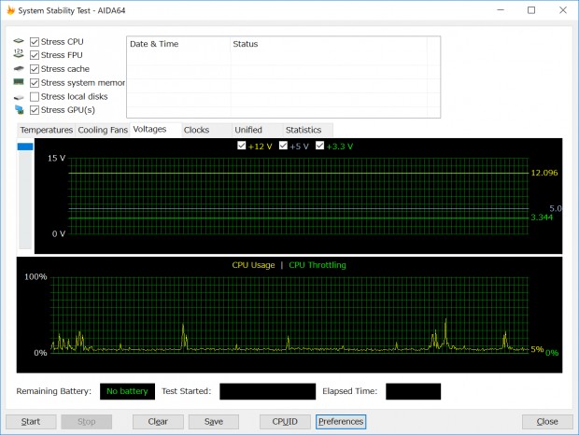579x435 pixels.
Task: Click the AIDA64 flame icon in title bar
Action: [11, 10]
